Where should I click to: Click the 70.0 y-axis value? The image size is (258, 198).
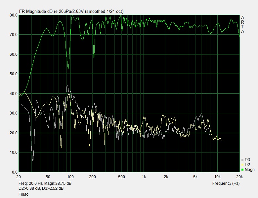click(x=14, y=35)
